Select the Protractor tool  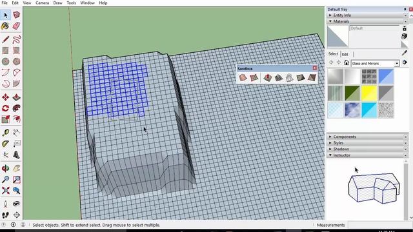coord(6,144)
